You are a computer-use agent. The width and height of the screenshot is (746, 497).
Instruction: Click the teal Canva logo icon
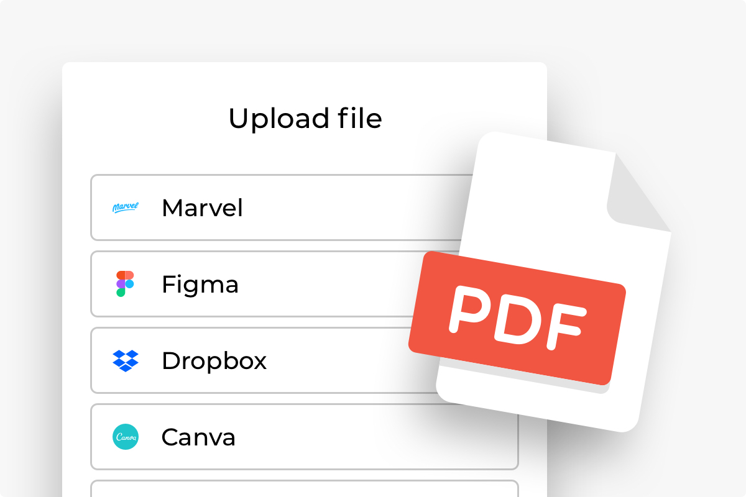coord(126,437)
